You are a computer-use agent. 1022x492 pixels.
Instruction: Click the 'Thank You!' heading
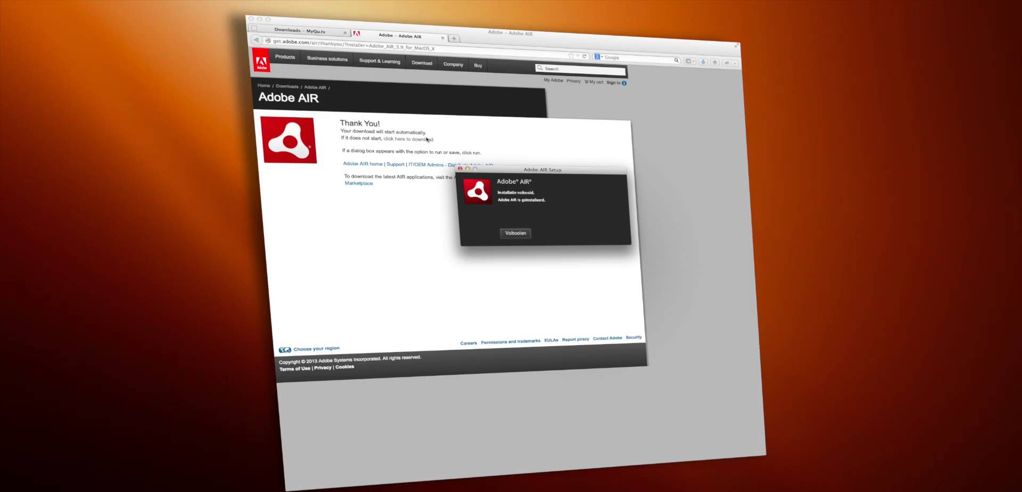point(360,124)
